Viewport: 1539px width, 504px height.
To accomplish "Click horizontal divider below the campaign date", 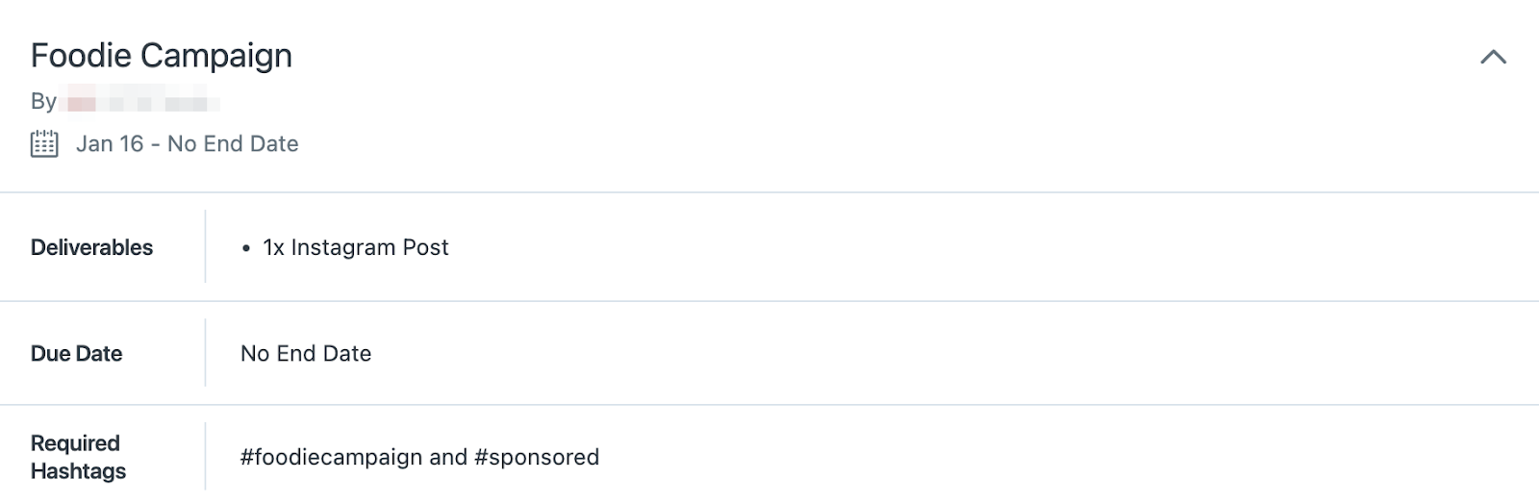I will click(769, 192).
